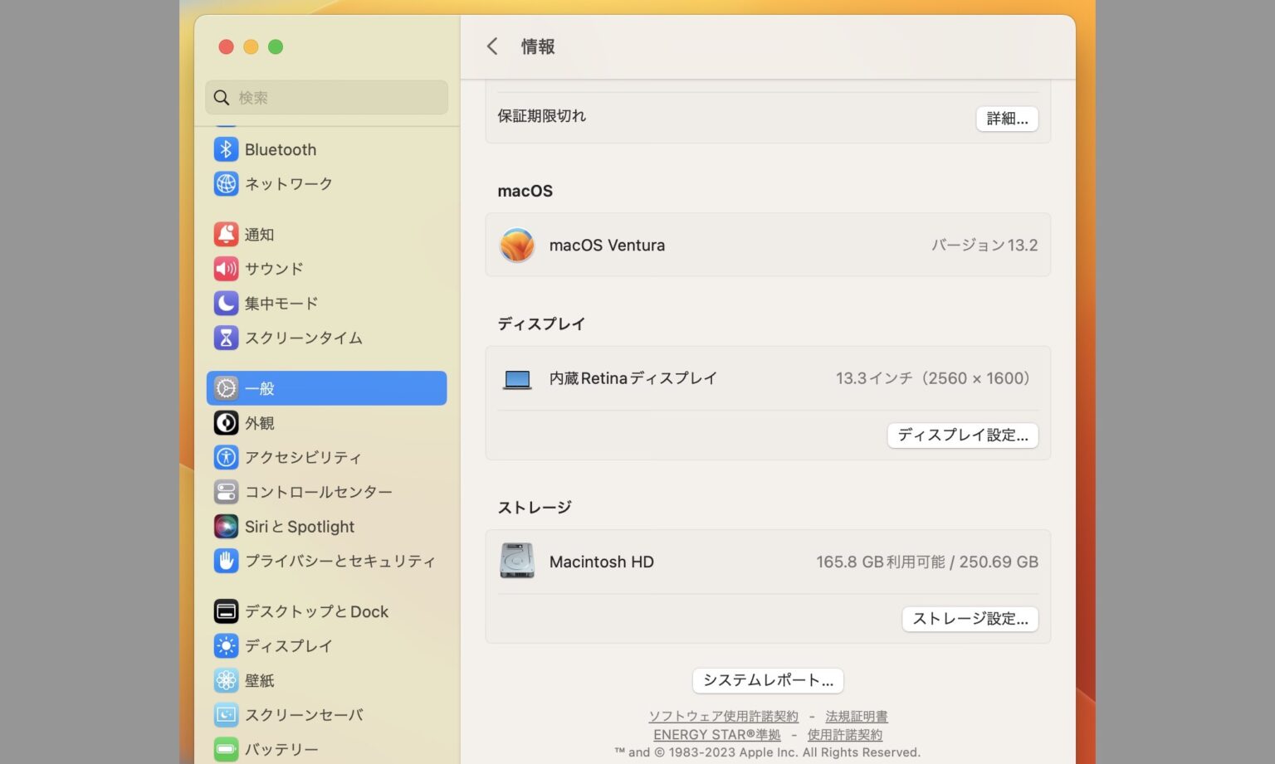Screen dimensions: 1275x764
Task: Select 壁紙 label in sidebar
Action: coord(259,680)
